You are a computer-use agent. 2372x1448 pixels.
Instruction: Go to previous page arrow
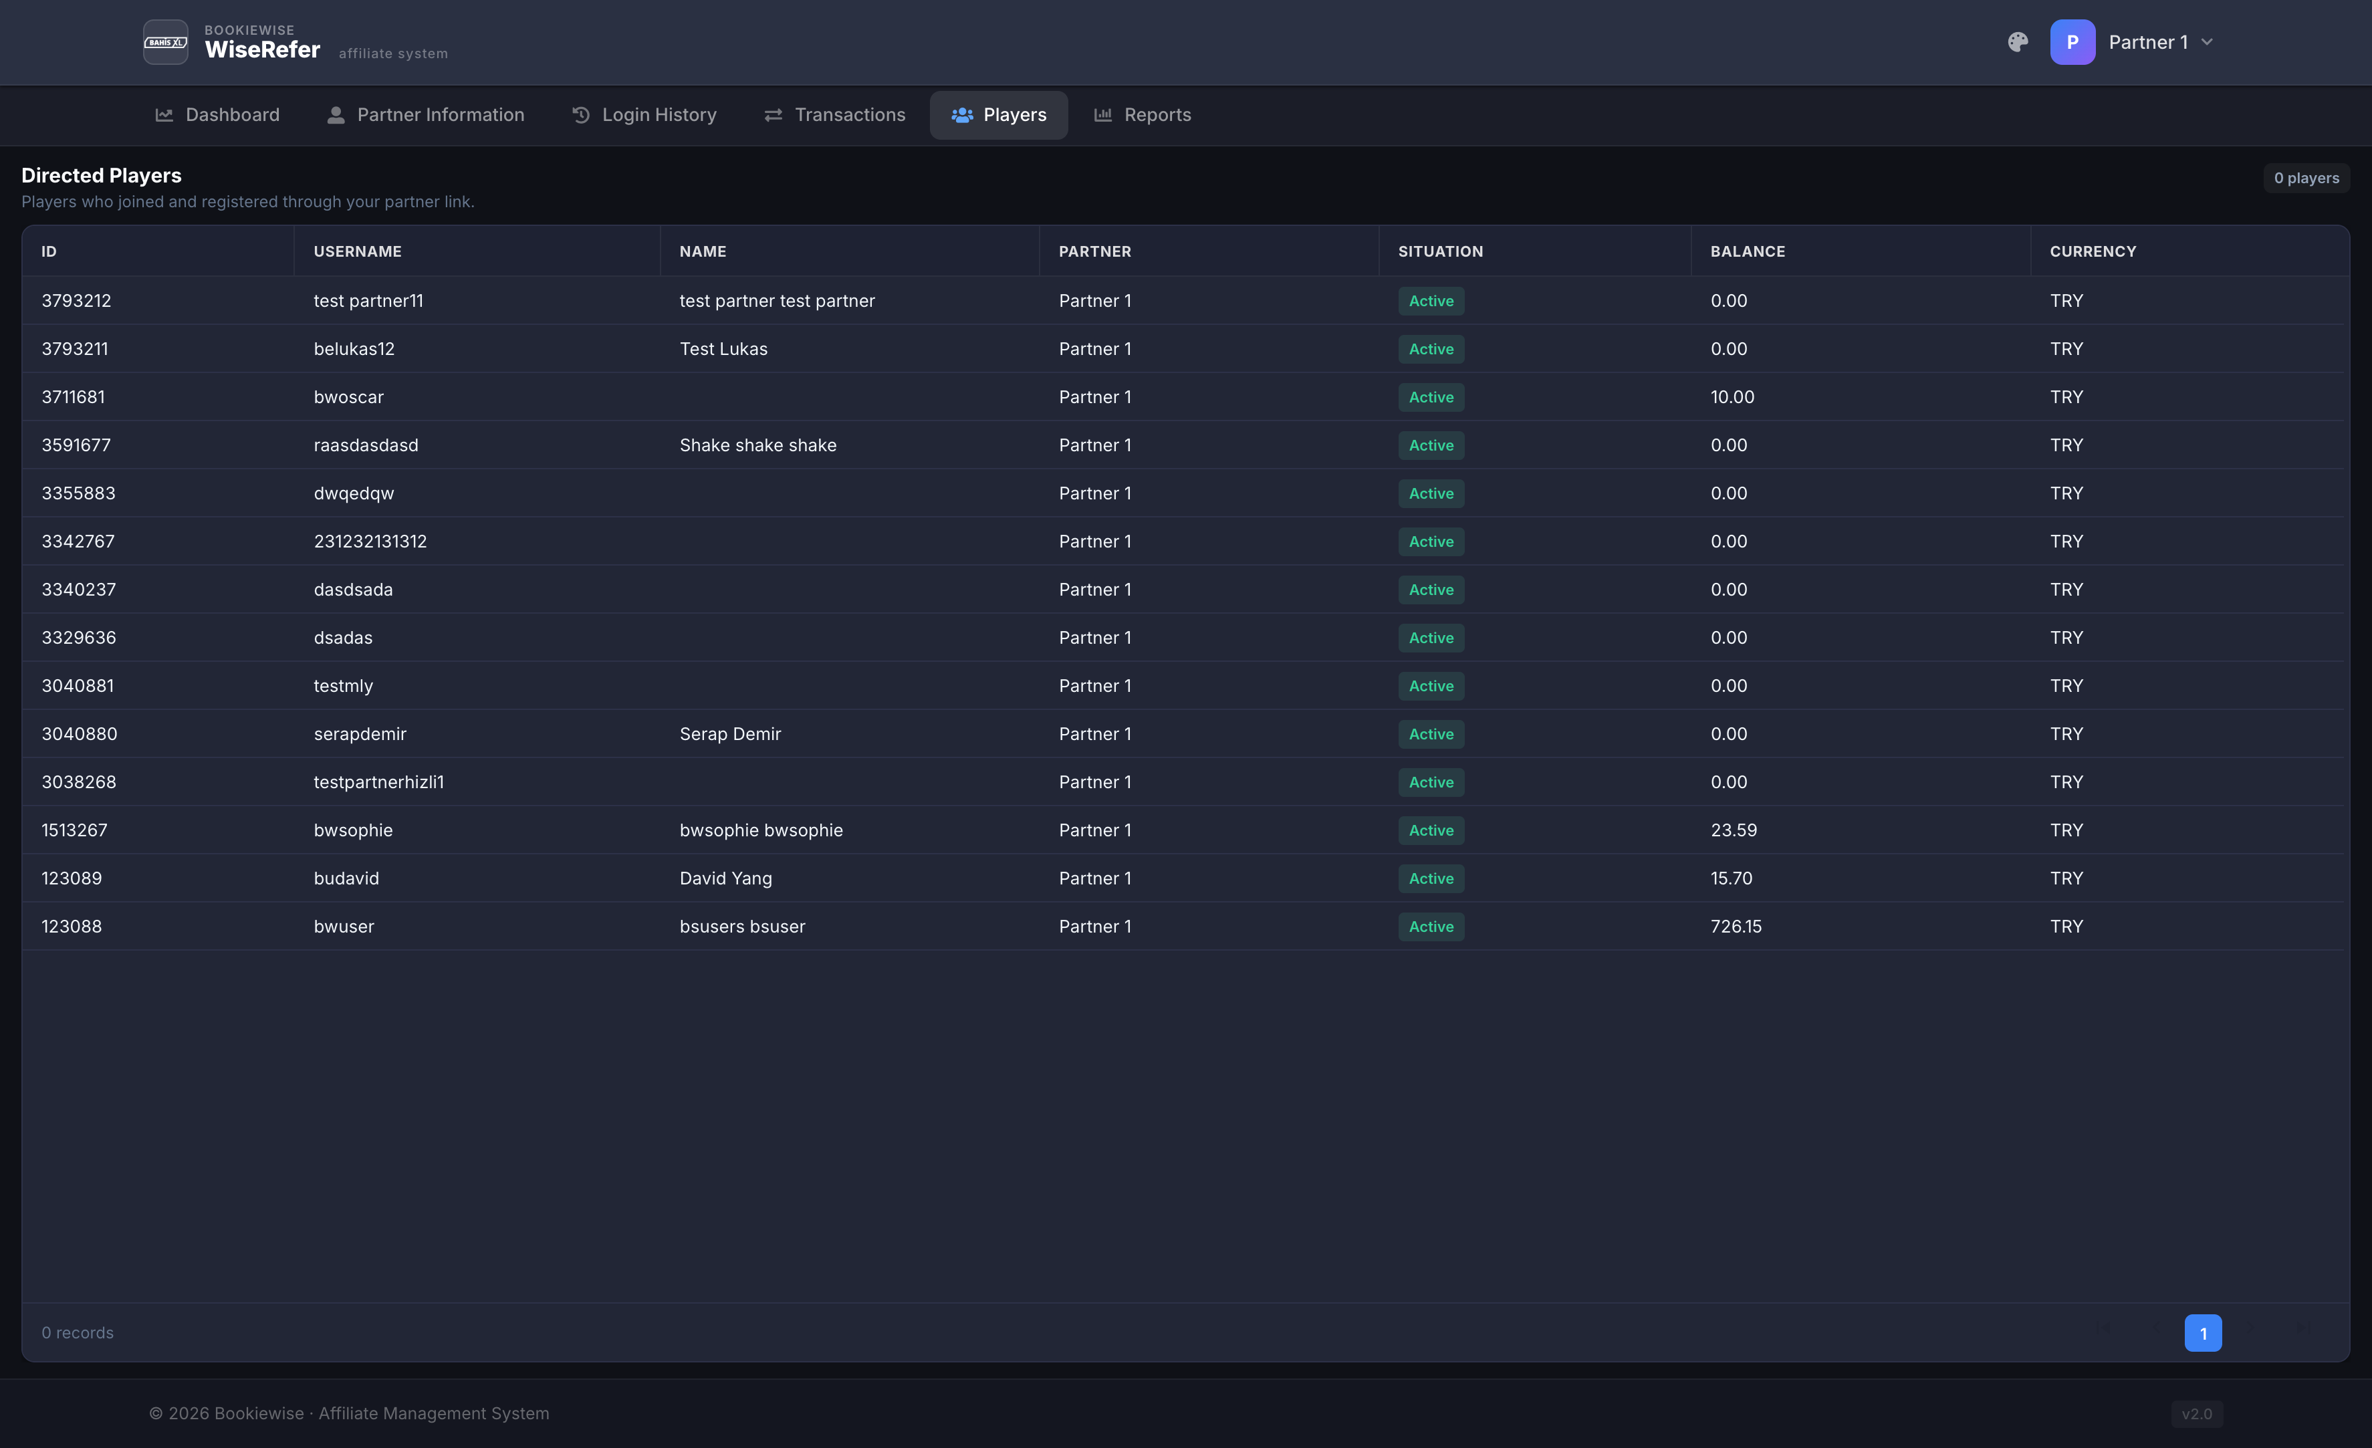(2156, 1328)
